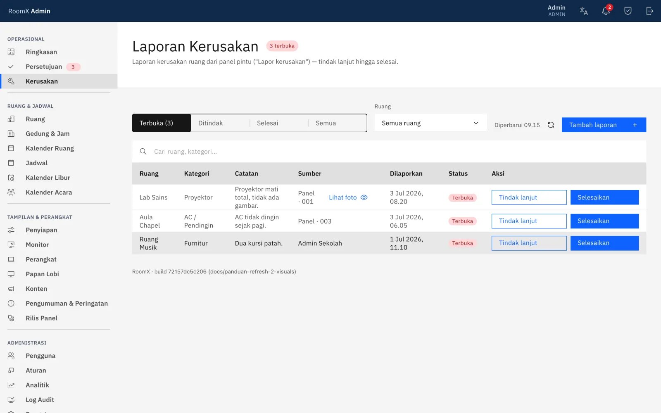Click the Ringkasan sidebar icon
Image resolution: width=661 pixels, height=413 pixels.
click(11, 52)
